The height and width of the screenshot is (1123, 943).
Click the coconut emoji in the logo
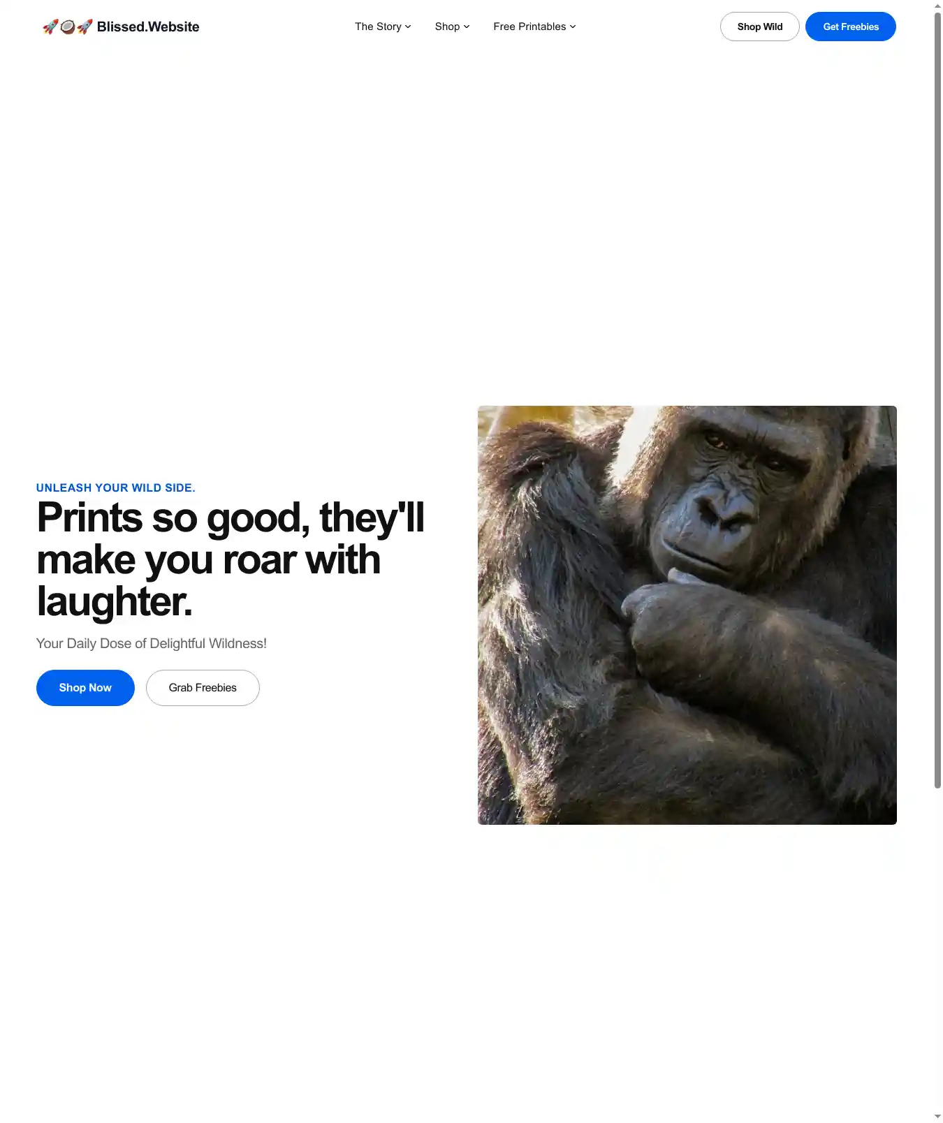click(68, 27)
